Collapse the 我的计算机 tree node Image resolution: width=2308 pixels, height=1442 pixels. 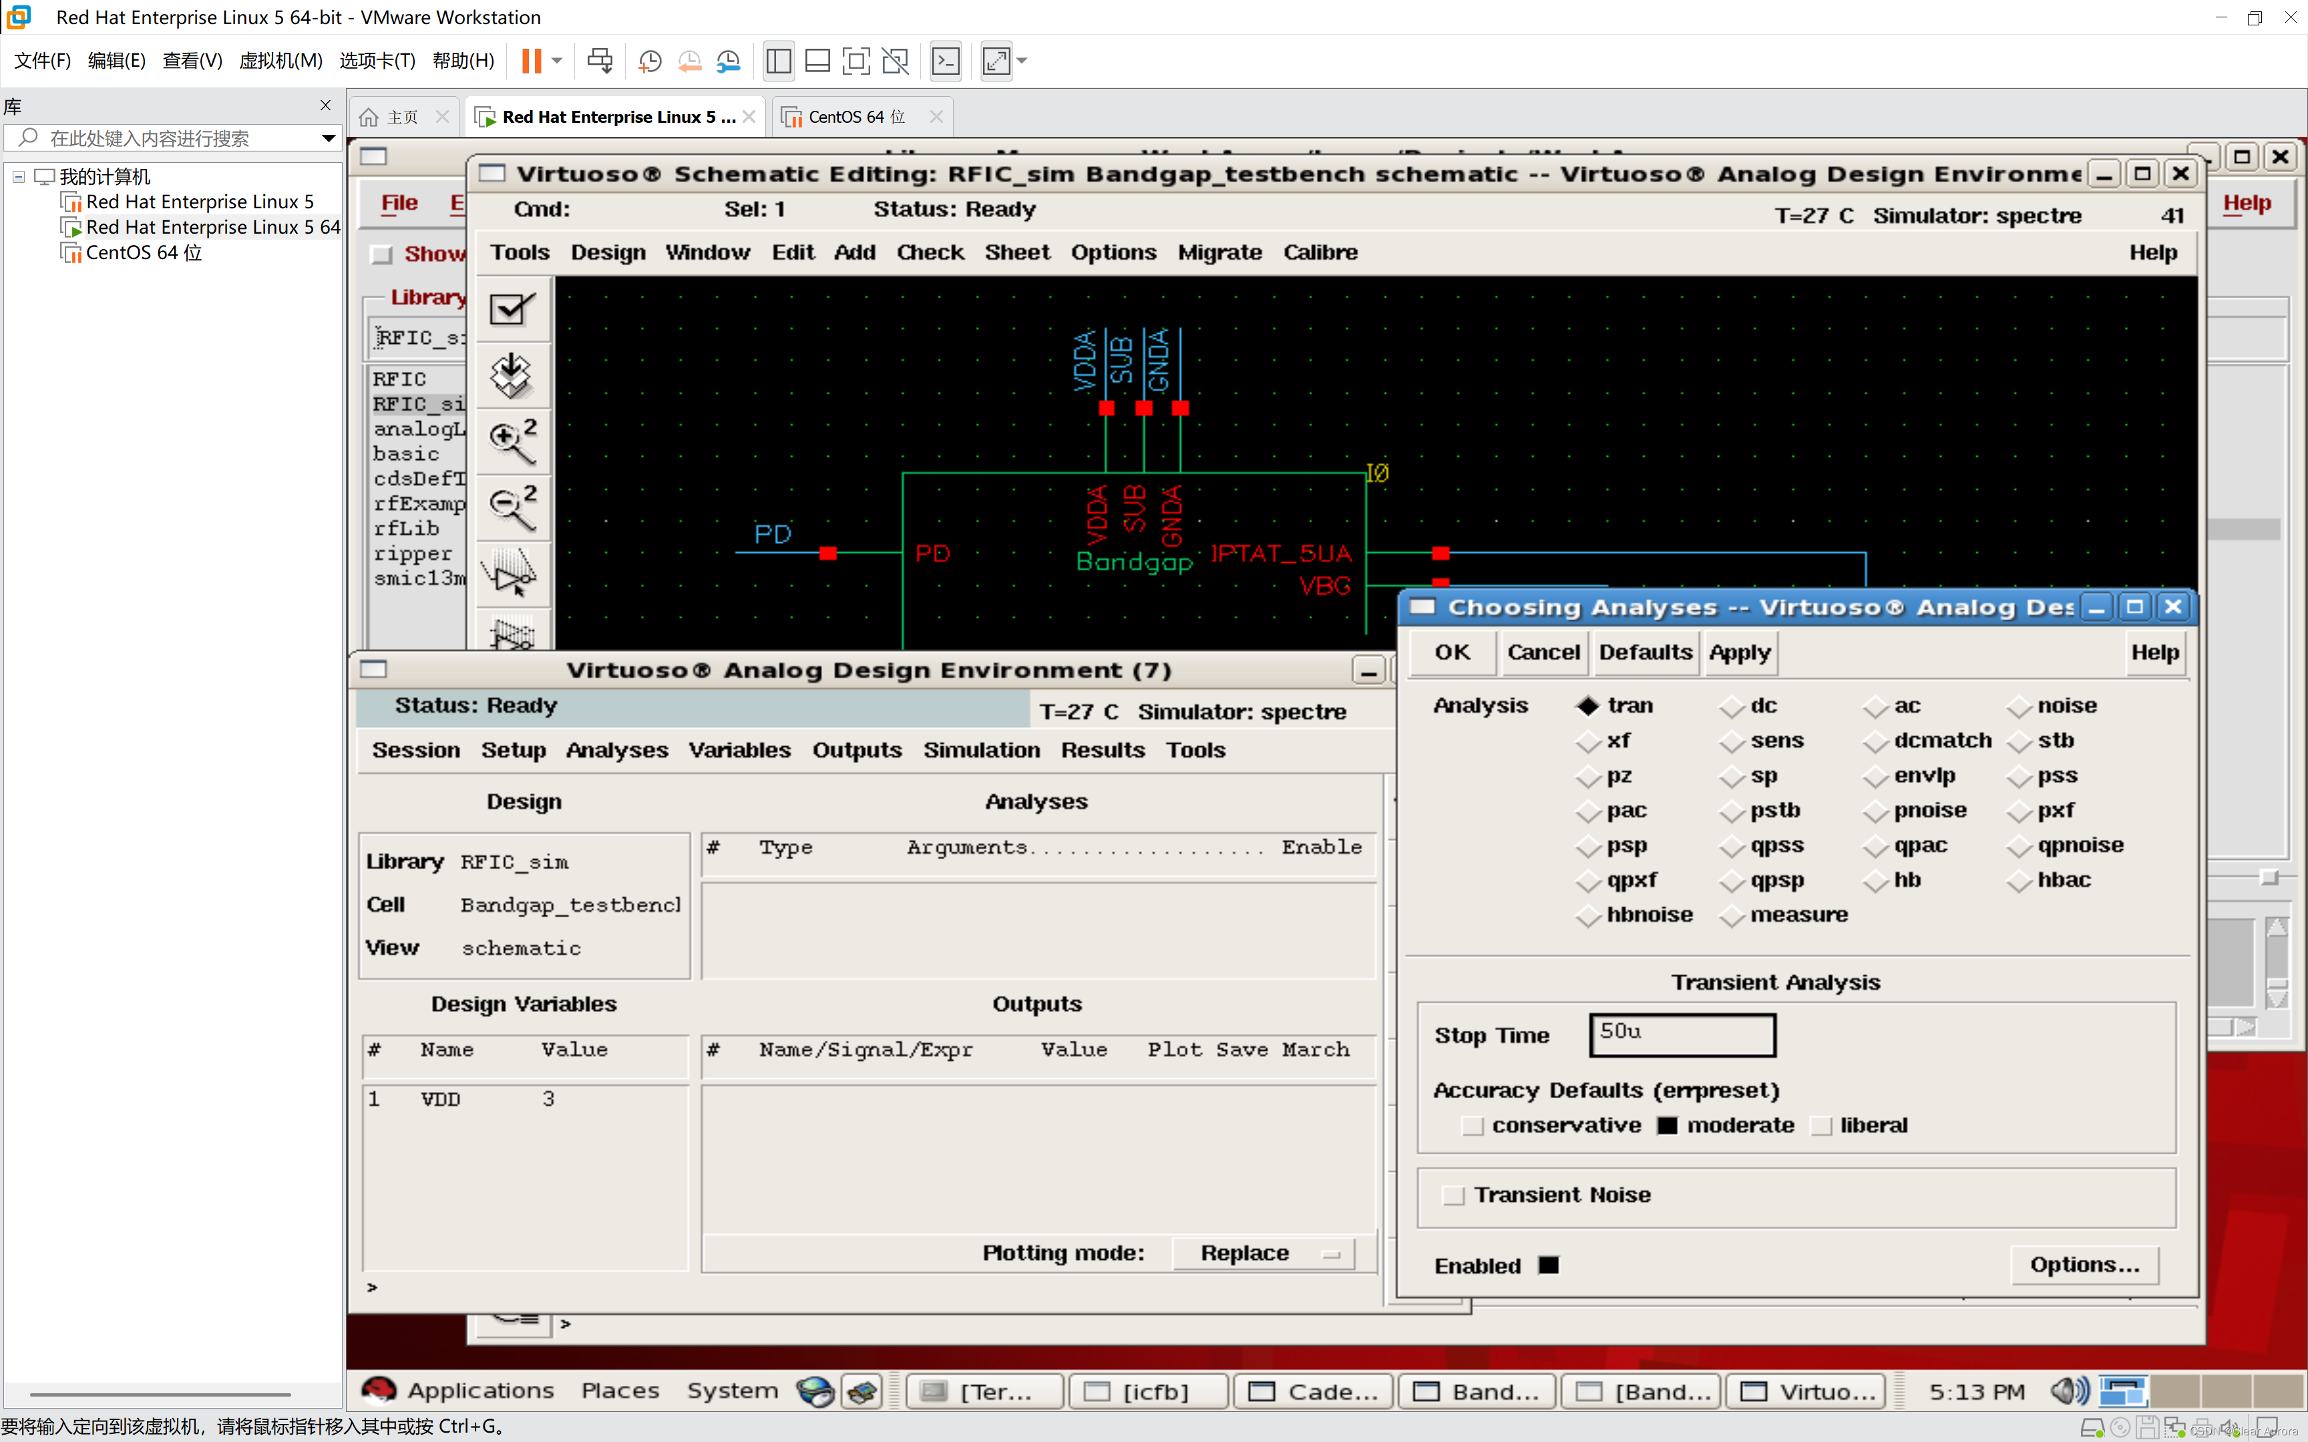point(18,176)
